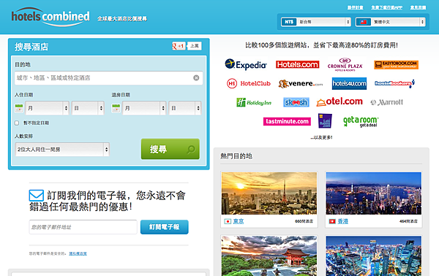
Task: Click the HotelsCombined logo
Action: 50,17
